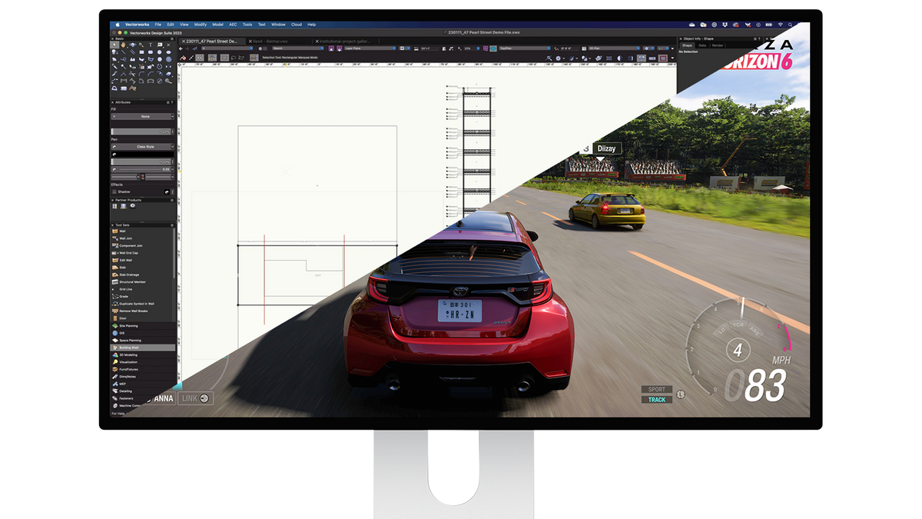
Task: Select the Pan hand tool
Action: (x=124, y=45)
